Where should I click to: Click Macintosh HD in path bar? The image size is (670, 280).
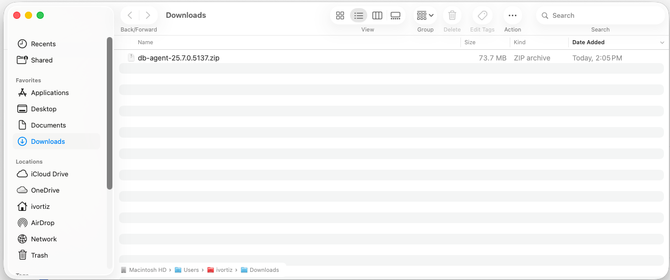148,270
